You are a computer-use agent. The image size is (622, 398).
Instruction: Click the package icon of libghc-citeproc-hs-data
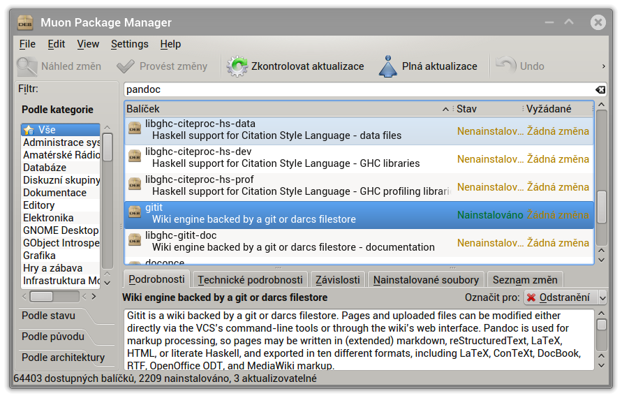[x=135, y=128]
